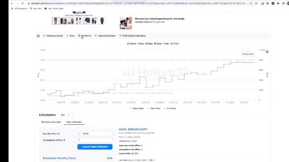The height and width of the screenshot is (162, 289).
Task: Click the Competitive Offers info icon
Action: point(64,140)
